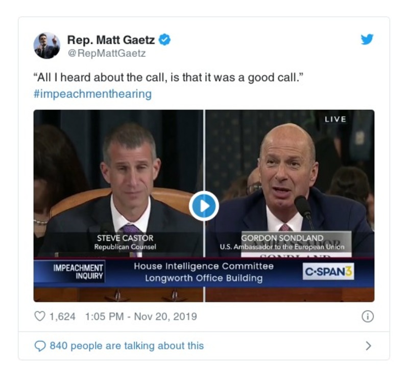The image size is (408, 379).
Task: Open the #impeachmenthearing hashtag
Action: (x=92, y=94)
